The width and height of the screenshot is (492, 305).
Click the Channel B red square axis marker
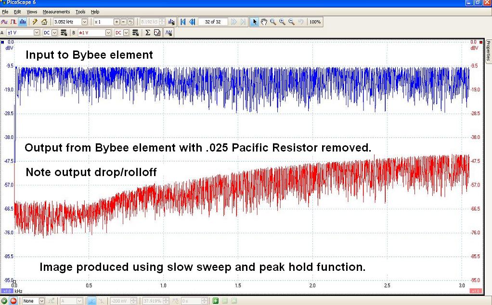click(x=481, y=42)
